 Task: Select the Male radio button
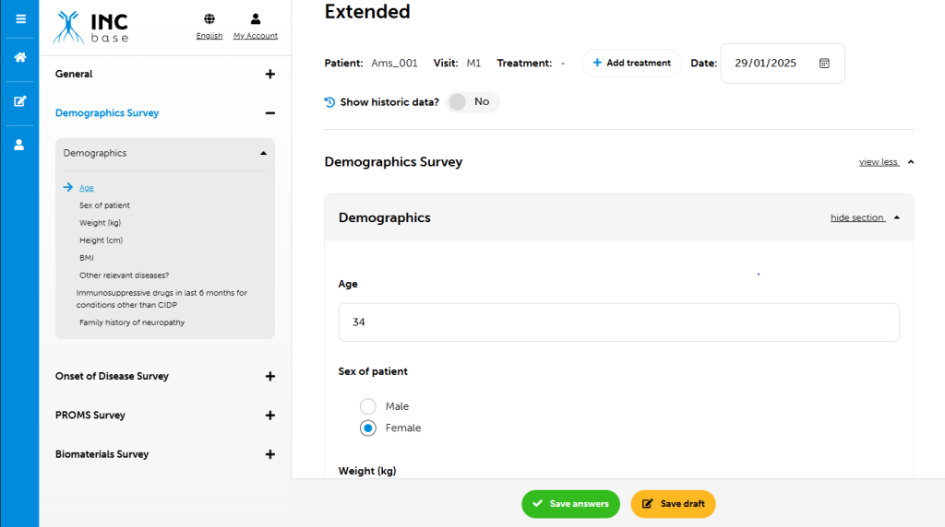368,406
